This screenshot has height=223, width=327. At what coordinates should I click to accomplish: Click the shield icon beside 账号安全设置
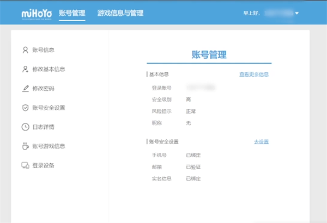[x=25, y=108]
